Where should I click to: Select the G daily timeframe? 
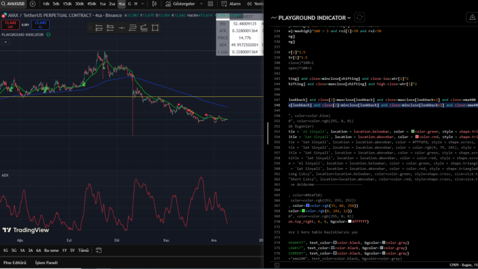click(x=129, y=4)
